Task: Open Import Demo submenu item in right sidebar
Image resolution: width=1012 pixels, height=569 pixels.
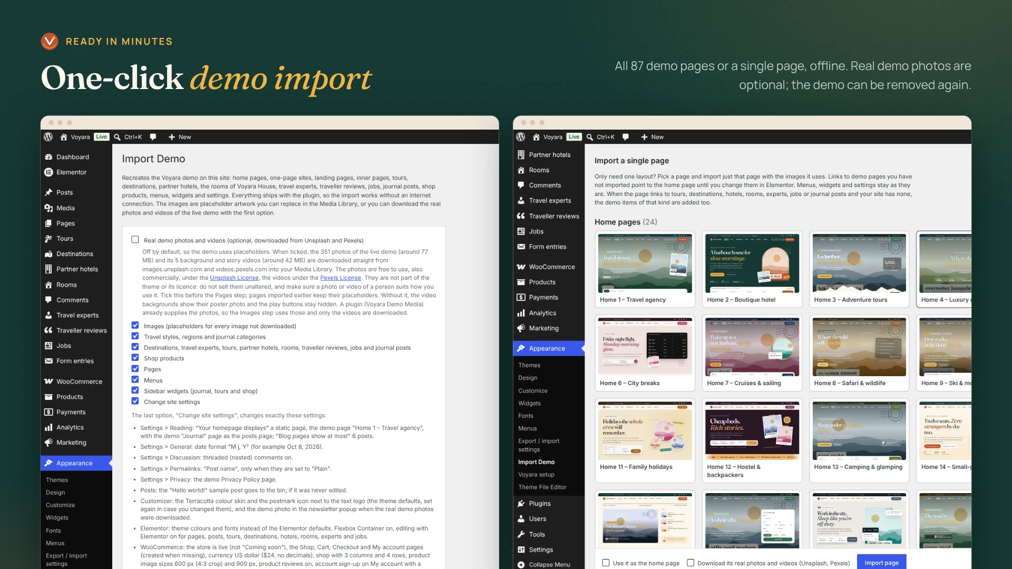Action: pyautogui.click(x=536, y=462)
